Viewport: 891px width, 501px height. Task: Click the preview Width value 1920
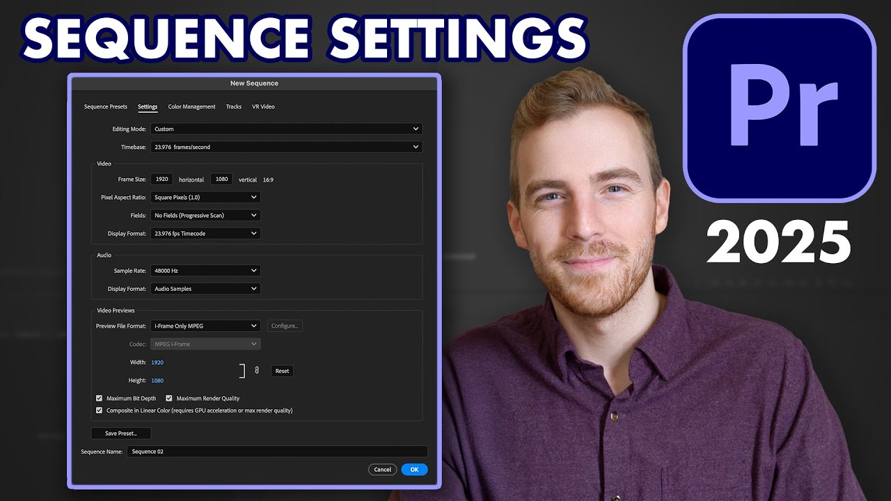pos(157,363)
